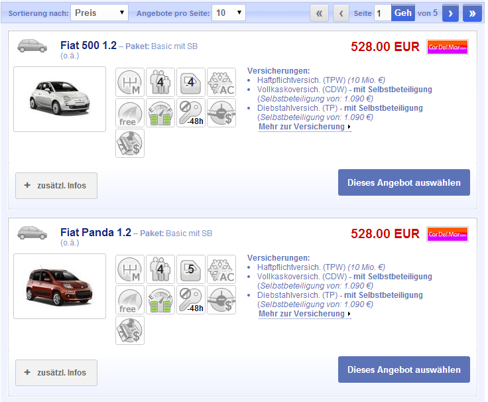Open Mehr zur Versicherung link for Fiat Panda
488x402 pixels.
point(305,314)
